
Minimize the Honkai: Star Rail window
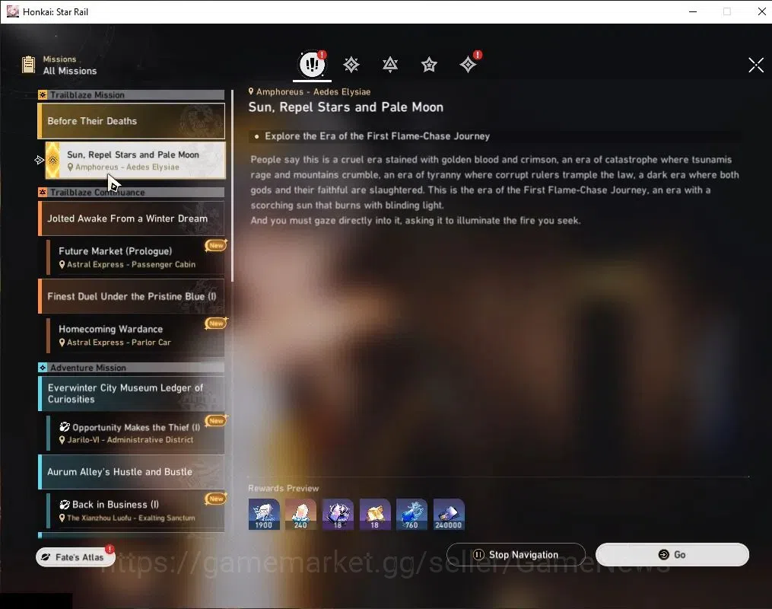click(693, 11)
